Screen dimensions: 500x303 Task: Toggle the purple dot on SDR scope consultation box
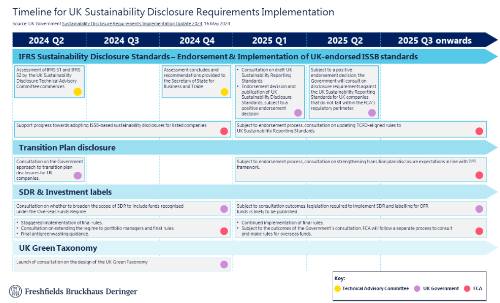224,208
